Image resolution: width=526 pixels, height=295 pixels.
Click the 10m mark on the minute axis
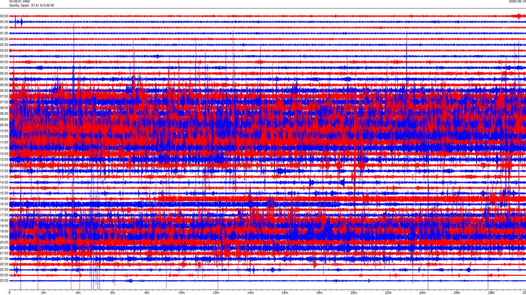(x=181, y=293)
